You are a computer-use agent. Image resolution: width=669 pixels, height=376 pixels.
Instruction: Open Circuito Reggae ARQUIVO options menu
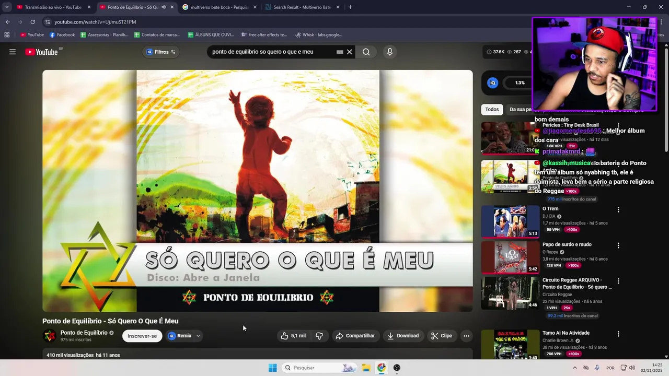pyautogui.click(x=618, y=280)
